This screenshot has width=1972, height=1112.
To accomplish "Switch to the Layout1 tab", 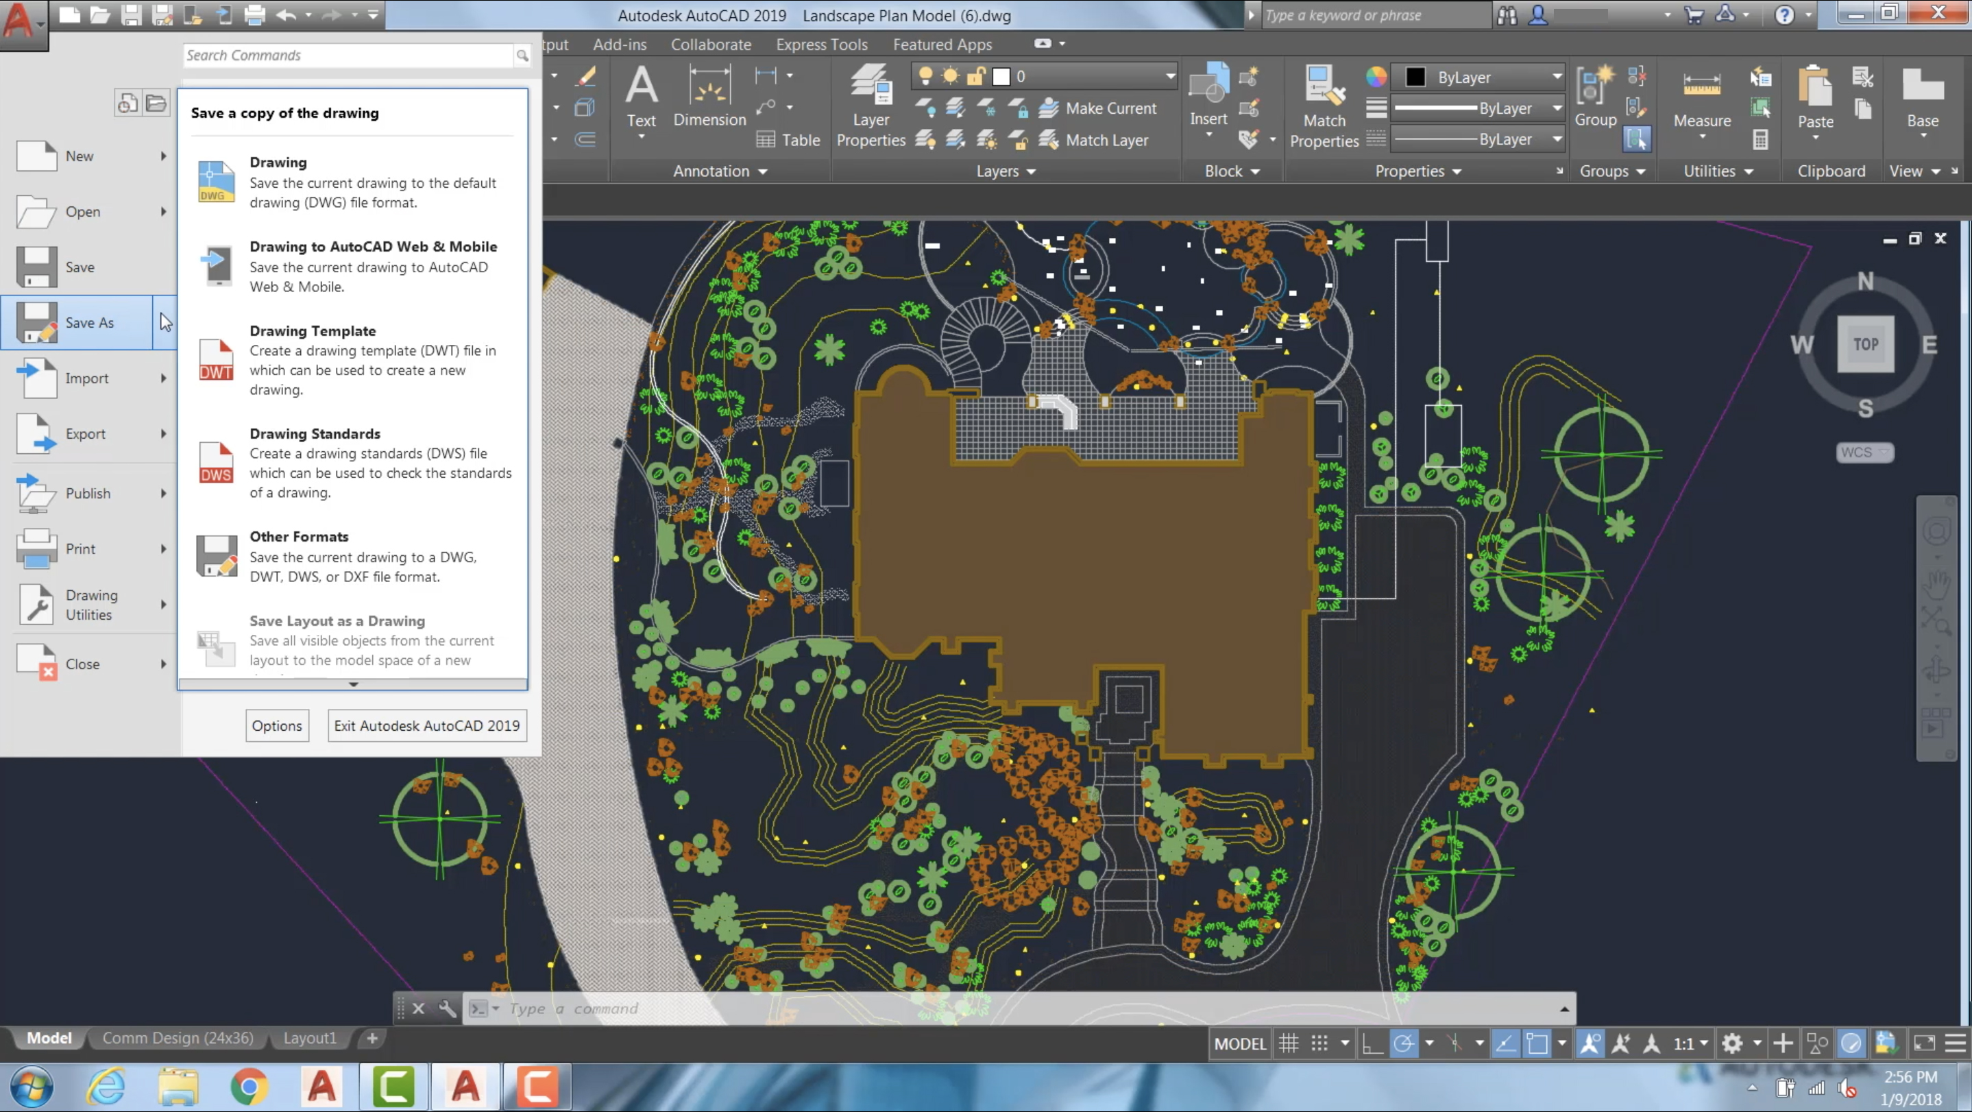I will pyautogui.click(x=309, y=1037).
